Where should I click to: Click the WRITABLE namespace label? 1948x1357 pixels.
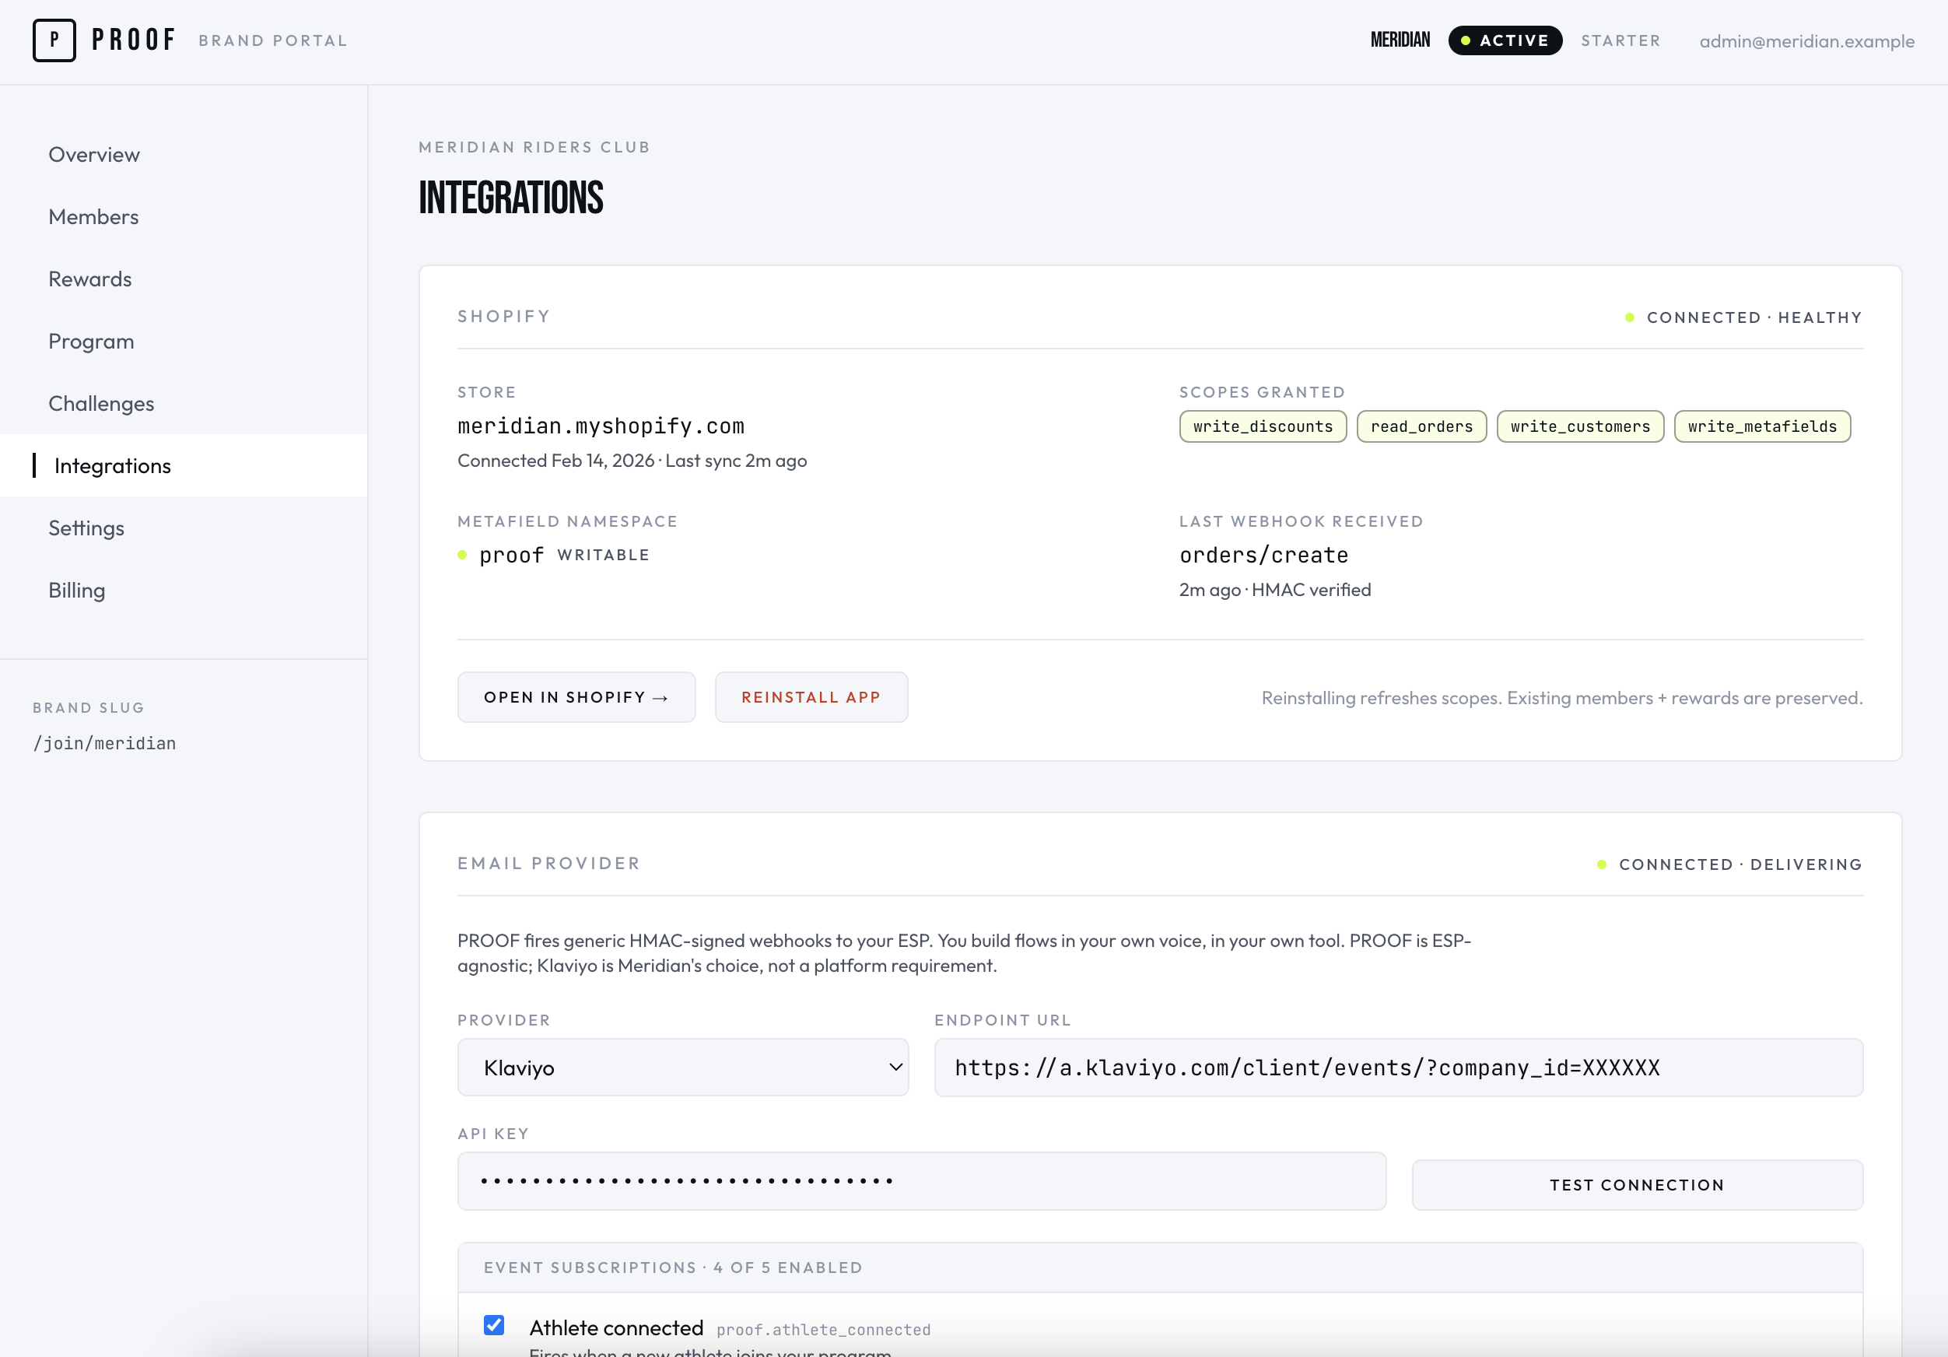(603, 555)
